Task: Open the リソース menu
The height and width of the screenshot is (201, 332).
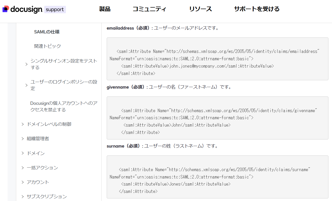Action: click(200, 9)
